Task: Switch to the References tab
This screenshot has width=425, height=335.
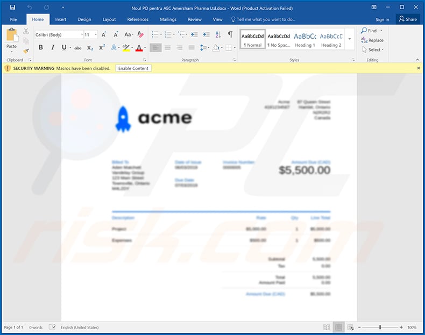Action: tap(138, 19)
